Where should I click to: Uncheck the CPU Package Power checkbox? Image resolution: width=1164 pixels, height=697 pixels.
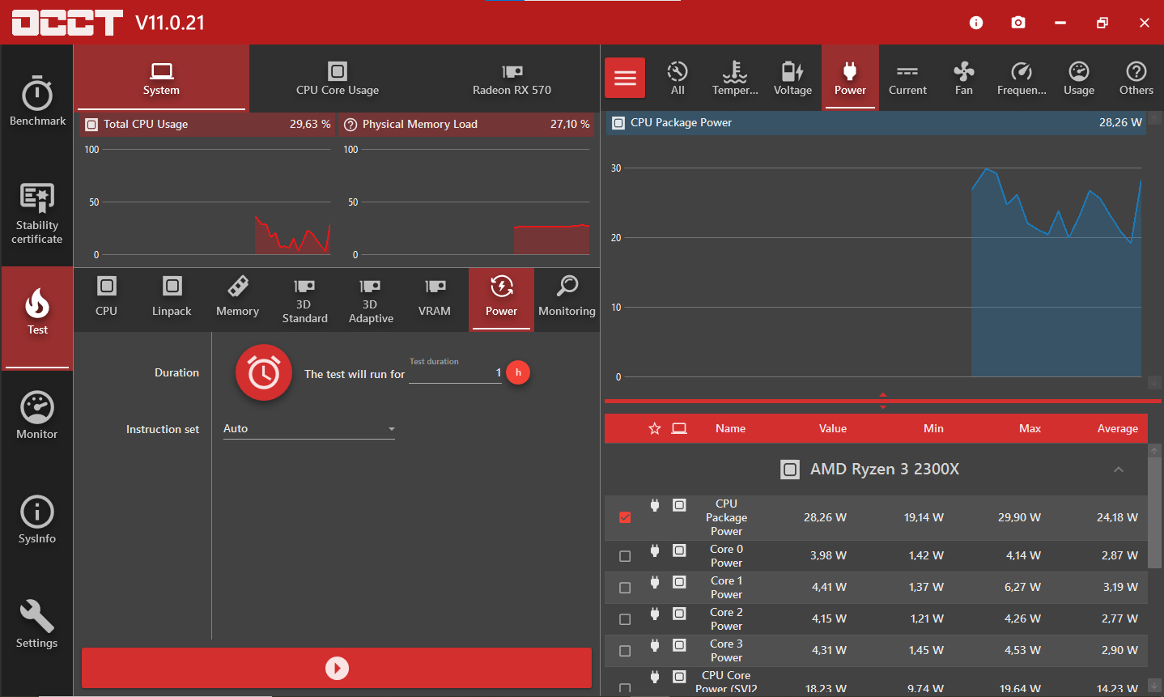pos(625,517)
